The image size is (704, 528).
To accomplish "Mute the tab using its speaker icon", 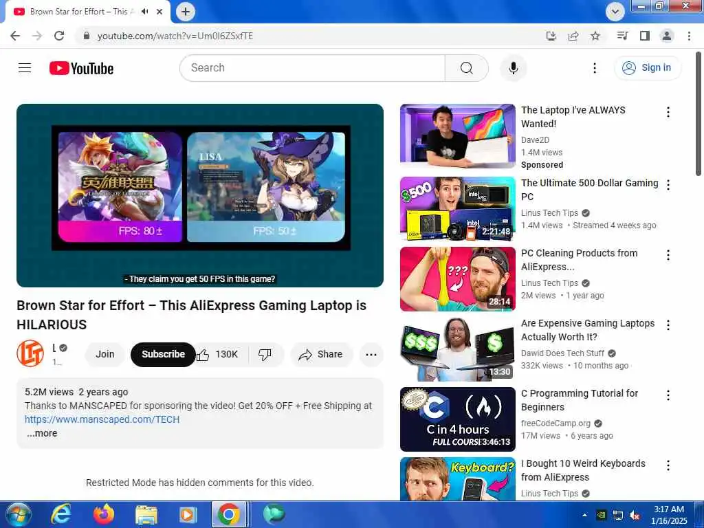I will pos(144,12).
